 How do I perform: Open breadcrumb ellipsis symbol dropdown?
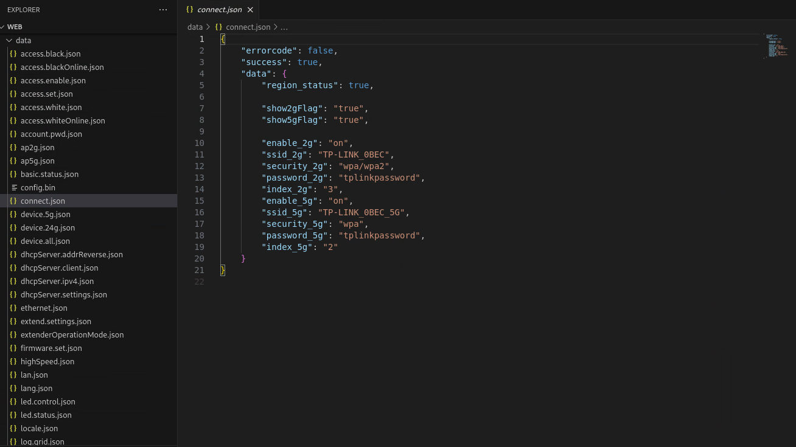[284, 27]
